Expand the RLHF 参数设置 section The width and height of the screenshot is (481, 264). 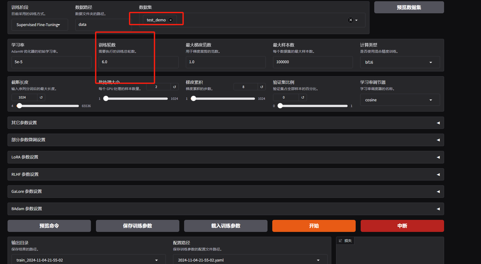tap(226, 174)
